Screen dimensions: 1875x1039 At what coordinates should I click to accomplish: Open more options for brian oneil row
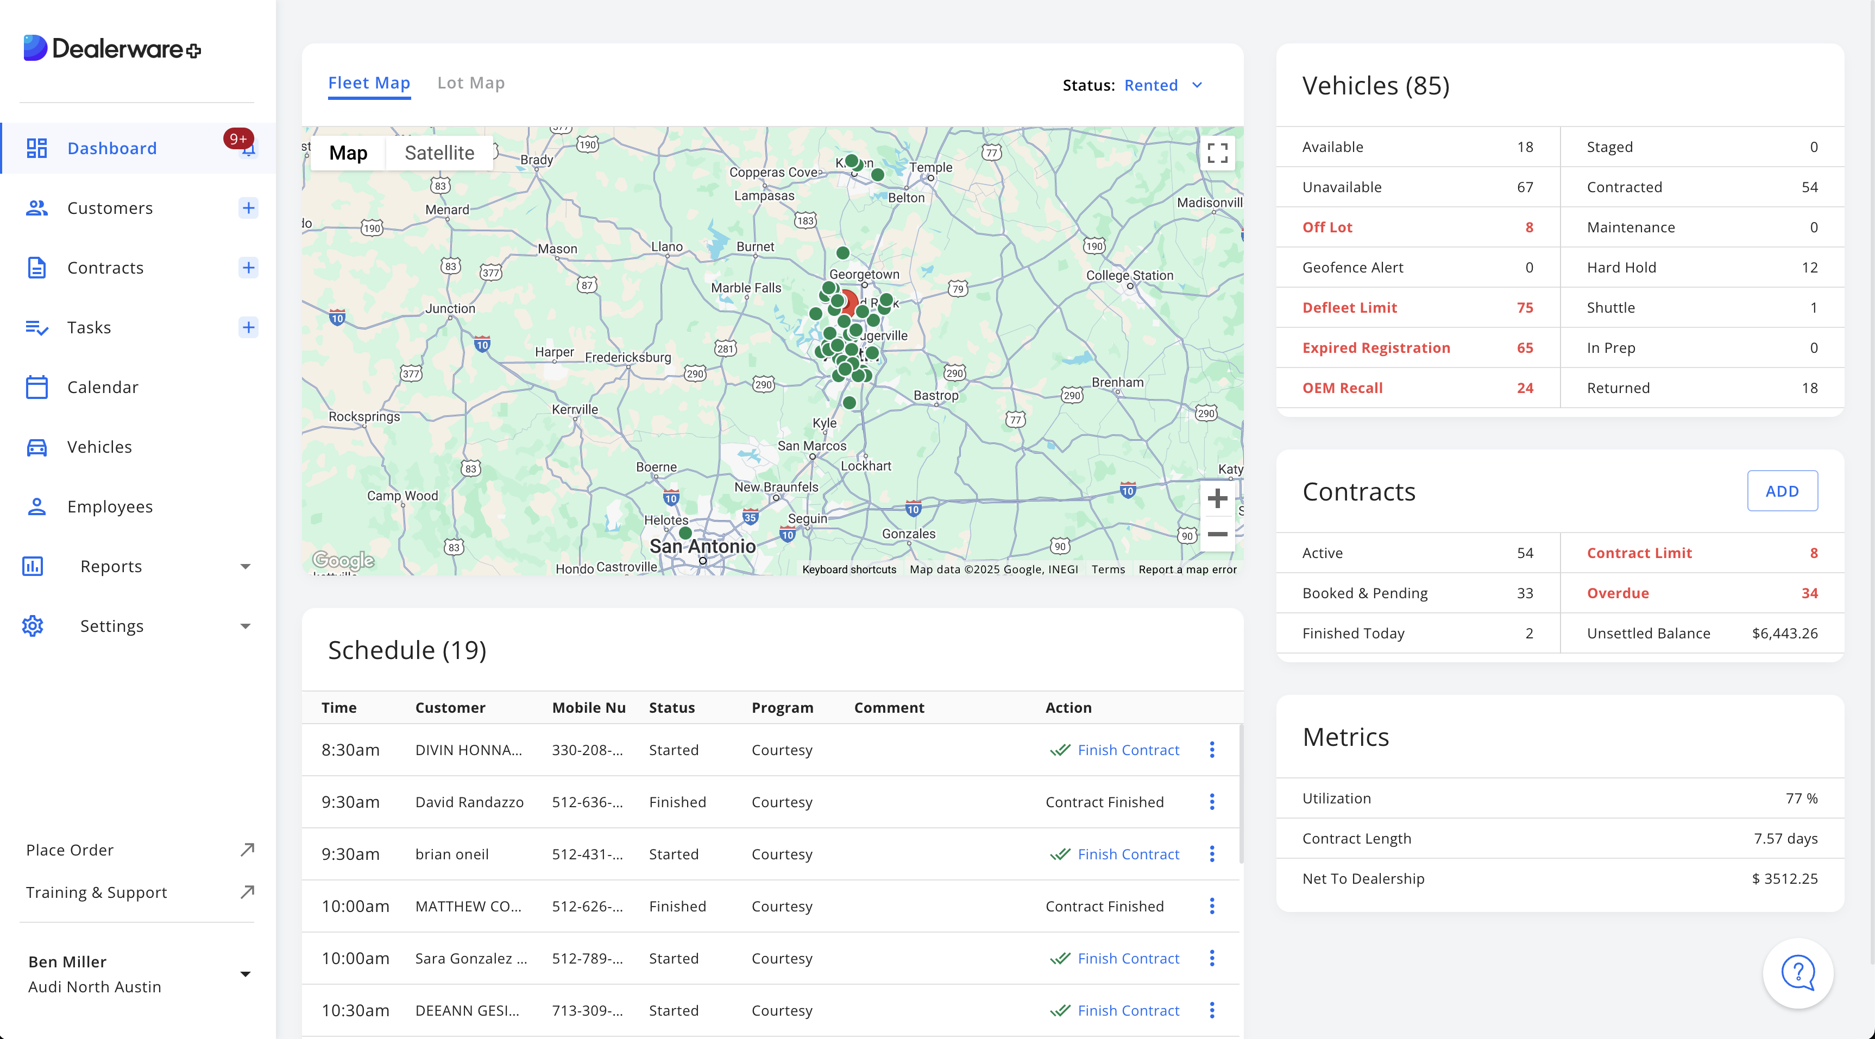[1212, 854]
